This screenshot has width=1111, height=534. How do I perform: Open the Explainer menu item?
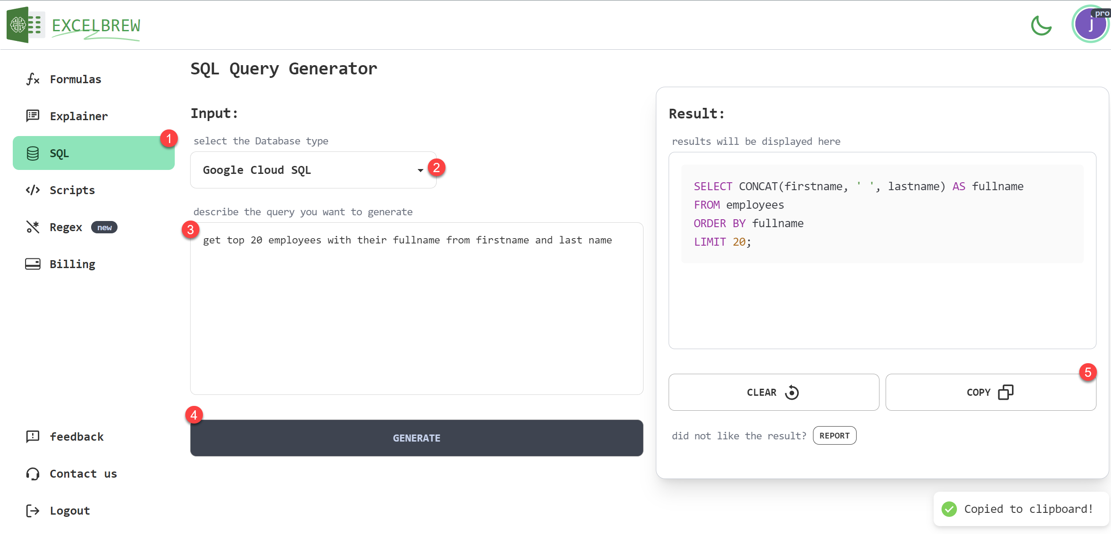point(78,116)
